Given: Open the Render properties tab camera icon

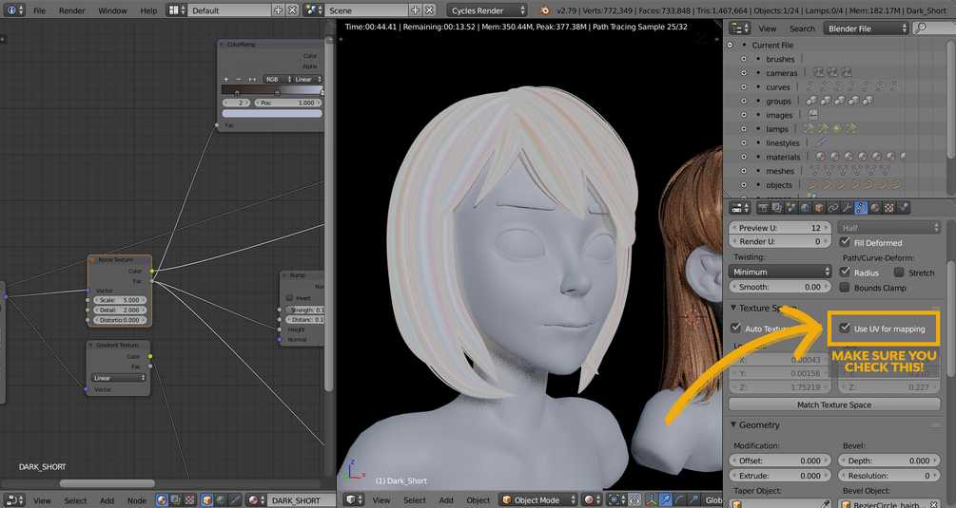Looking at the screenshot, I should click(x=763, y=208).
